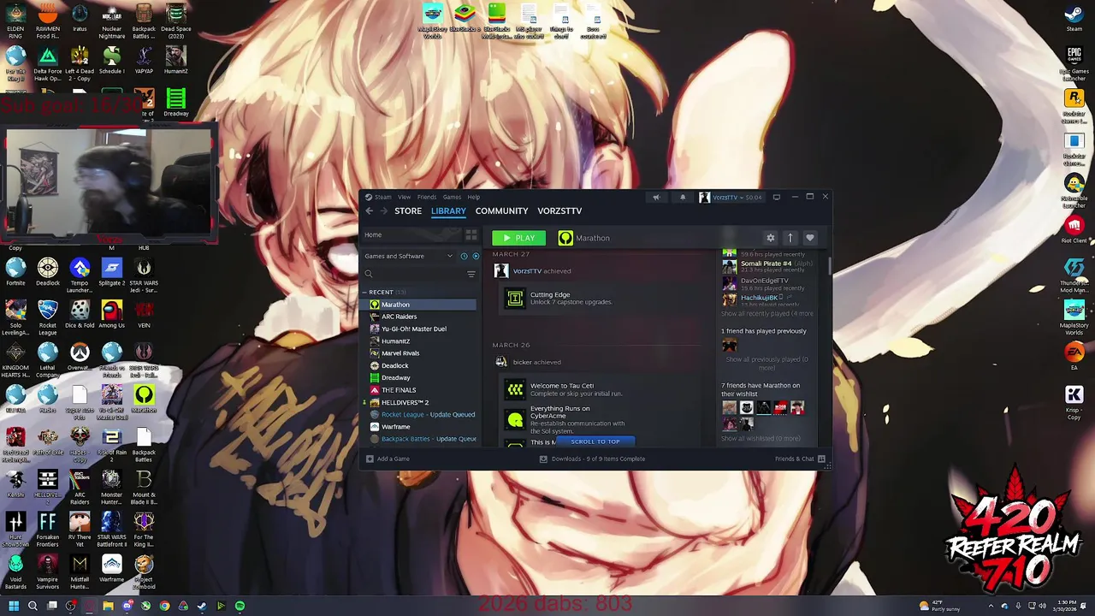1095x616 pixels.
Task: Add Marathon to favorites with heart icon
Action: (809, 238)
